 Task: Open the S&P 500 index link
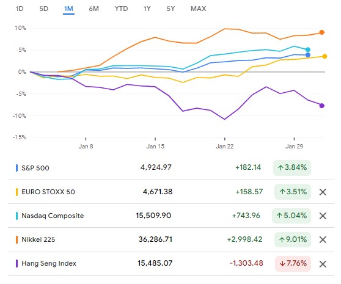click(35, 168)
